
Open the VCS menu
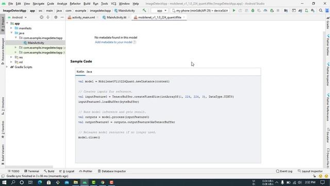(113, 4)
